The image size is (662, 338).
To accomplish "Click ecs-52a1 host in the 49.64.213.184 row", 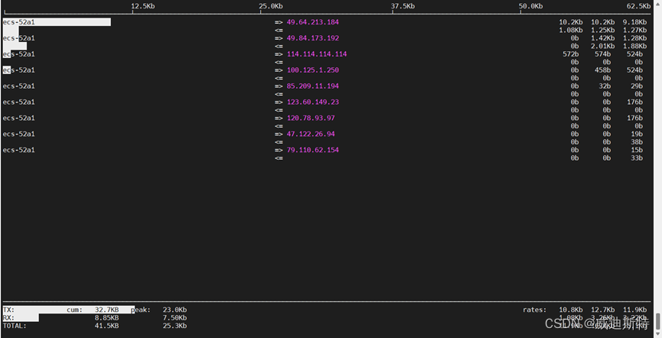I will coord(19,22).
